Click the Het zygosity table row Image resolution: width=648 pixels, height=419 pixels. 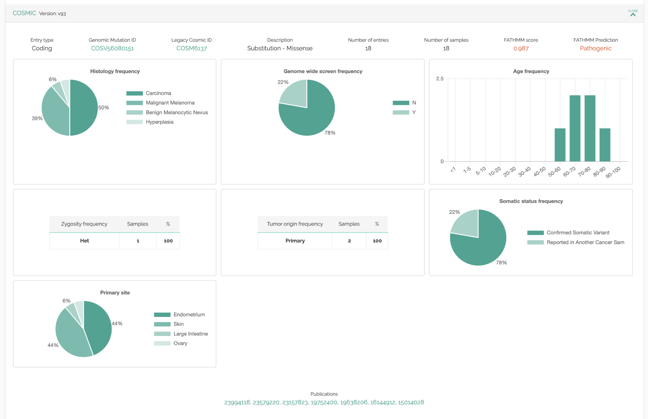(85, 241)
